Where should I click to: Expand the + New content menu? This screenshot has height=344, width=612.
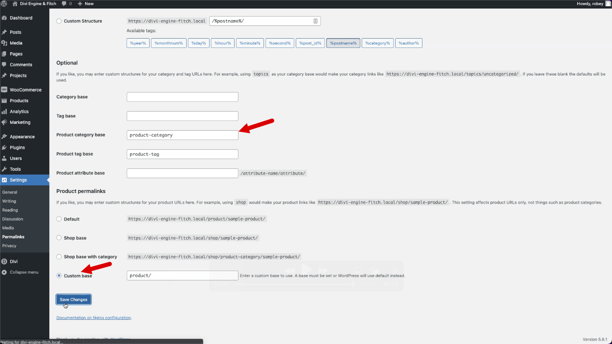click(85, 3)
